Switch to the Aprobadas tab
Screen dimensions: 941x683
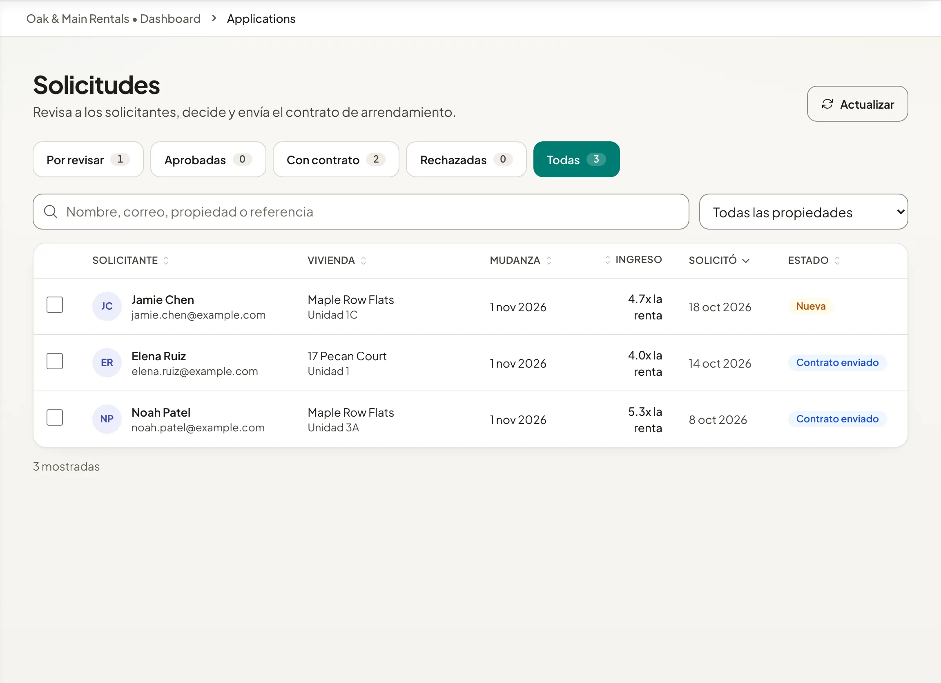click(208, 159)
